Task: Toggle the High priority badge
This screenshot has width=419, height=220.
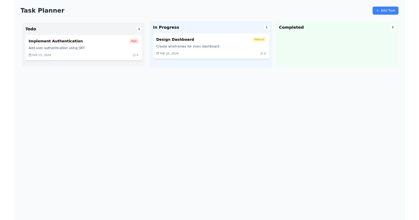Action: click(x=134, y=41)
